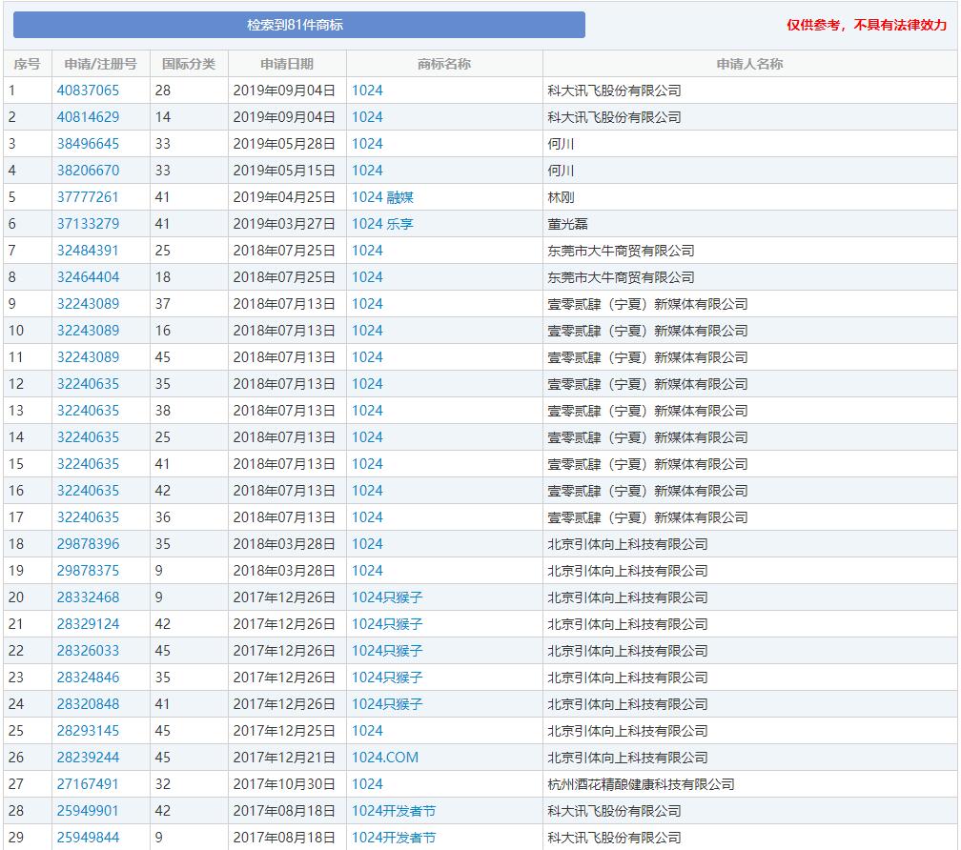View registration number 32464404 details

click(x=88, y=277)
